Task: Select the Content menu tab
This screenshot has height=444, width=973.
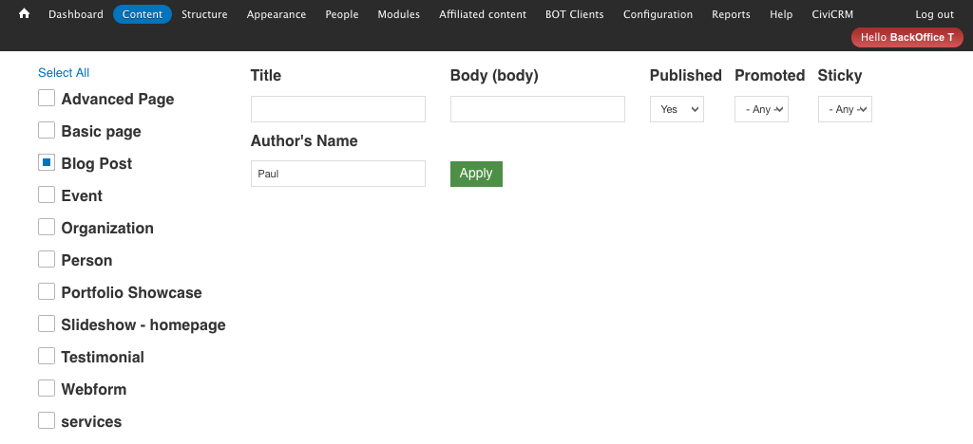Action: pyautogui.click(x=143, y=14)
